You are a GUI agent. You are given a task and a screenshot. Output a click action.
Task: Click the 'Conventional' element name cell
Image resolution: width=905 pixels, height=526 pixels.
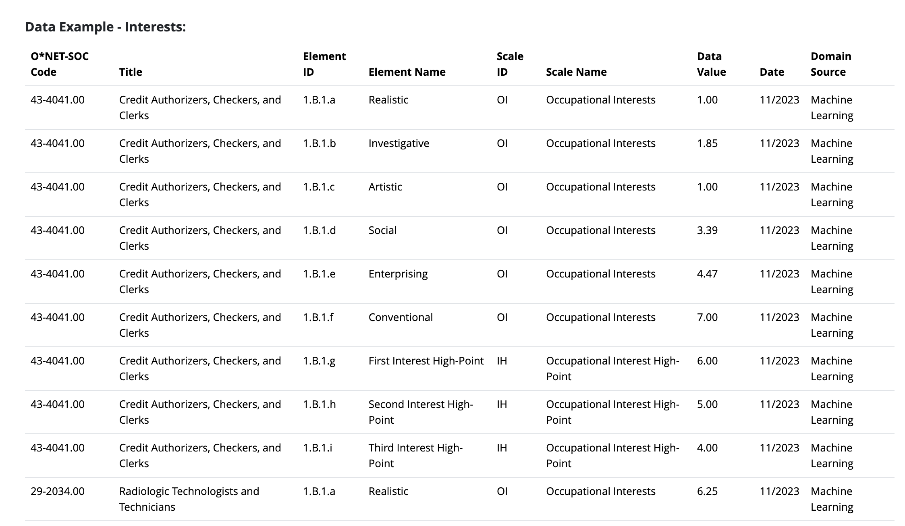(x=401, y=317)
